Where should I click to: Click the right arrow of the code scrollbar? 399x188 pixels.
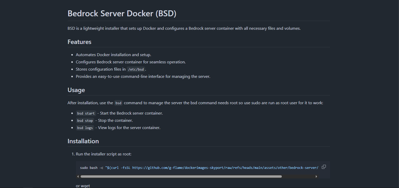coord(317,176)
